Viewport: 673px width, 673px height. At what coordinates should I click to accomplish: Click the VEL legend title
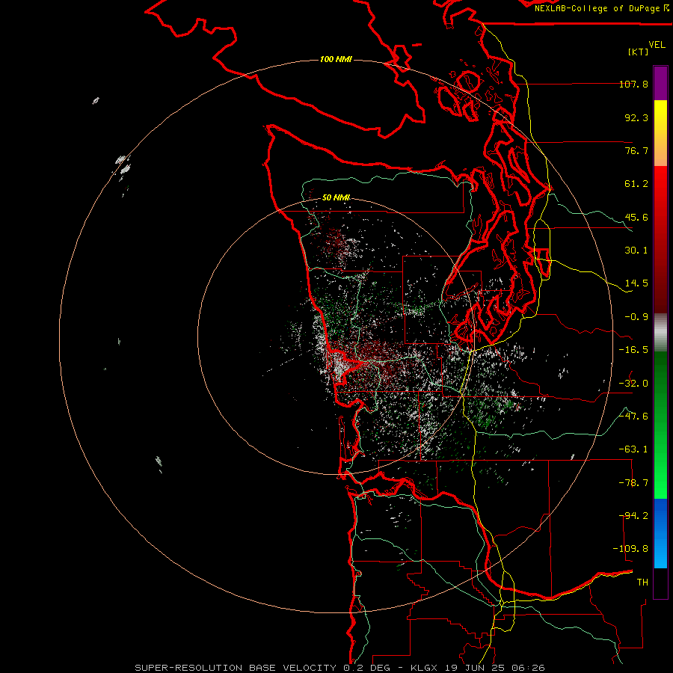tap(657, 45)
